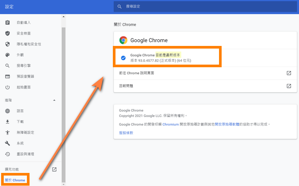Click the search magnifier icon in top bar
Screen dimensions: 299x186
(x=120, y=6)
